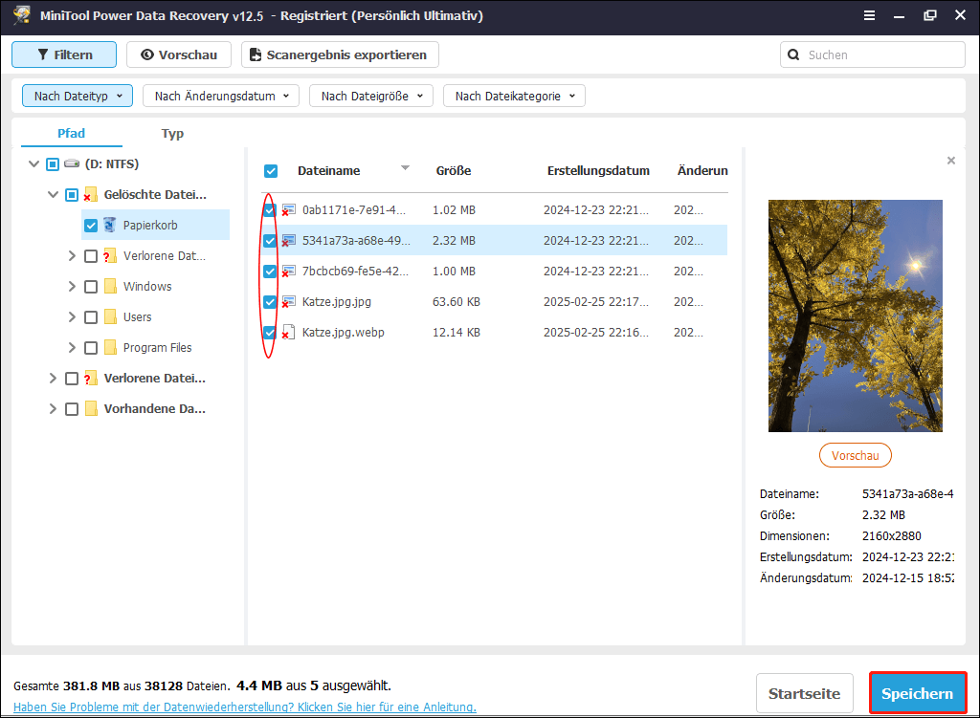
Task: Click the Papierkorb recycle bin icon
Action: click(110, 225)
